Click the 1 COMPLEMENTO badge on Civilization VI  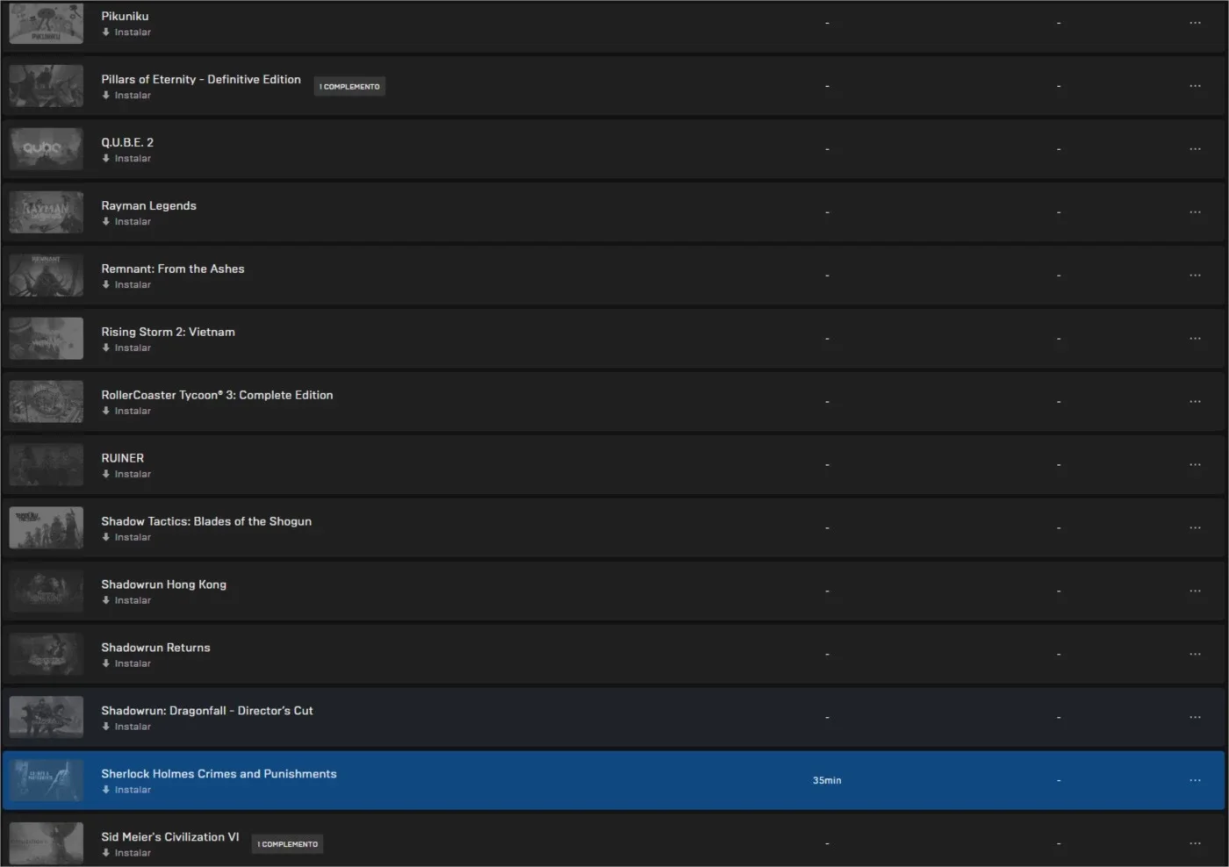[288, 844]
